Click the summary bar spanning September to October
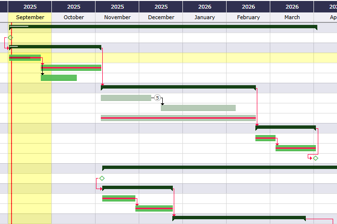The image size is (337, 224). tap(55, 47)
